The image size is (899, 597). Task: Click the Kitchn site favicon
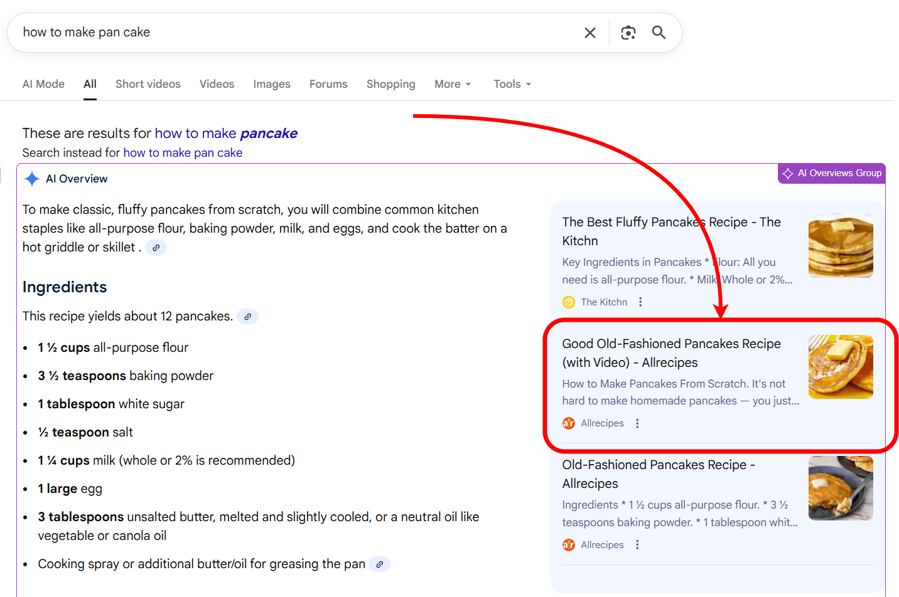click(569, 302)
